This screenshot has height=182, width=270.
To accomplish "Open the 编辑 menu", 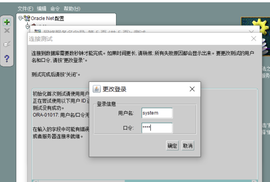I will coord(42,9).
